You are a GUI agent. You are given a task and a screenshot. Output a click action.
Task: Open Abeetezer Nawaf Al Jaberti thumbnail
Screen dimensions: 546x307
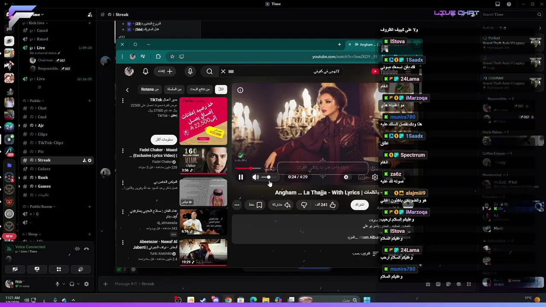click(x=203, y=252)
